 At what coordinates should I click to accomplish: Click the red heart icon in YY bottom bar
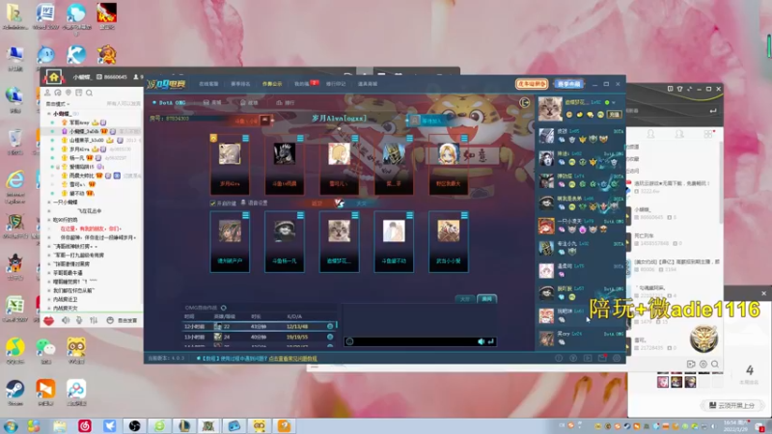pyautogui.click(x=49, y=321)
